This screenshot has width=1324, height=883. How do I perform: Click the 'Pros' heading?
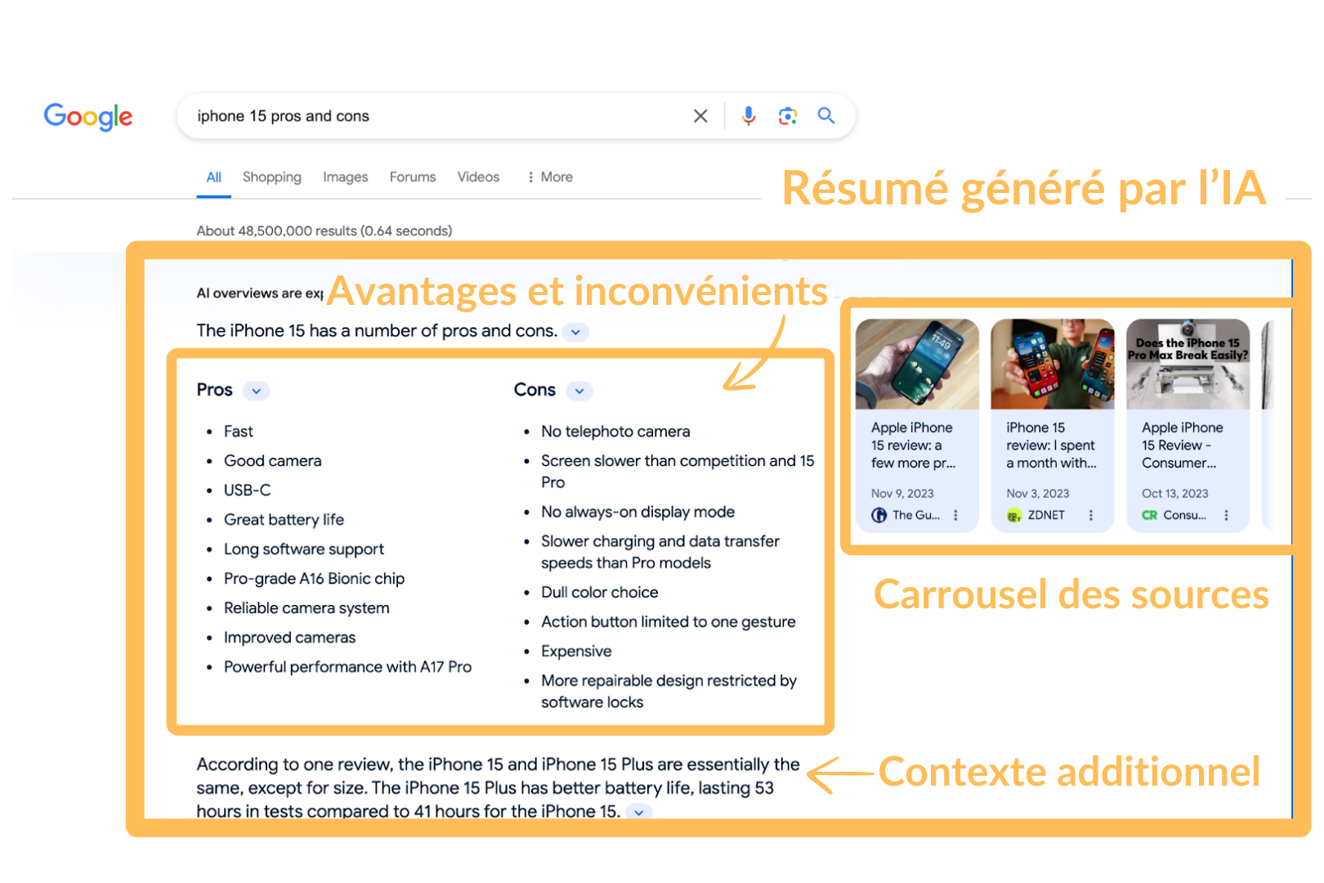pos(214,390)
